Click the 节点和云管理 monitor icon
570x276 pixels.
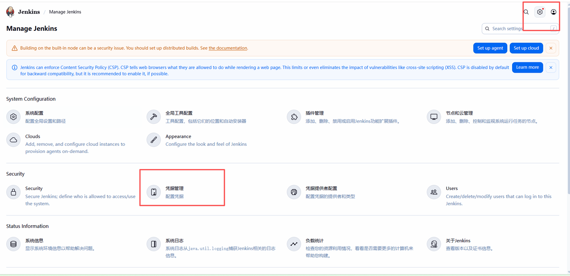tap(434, 117)
